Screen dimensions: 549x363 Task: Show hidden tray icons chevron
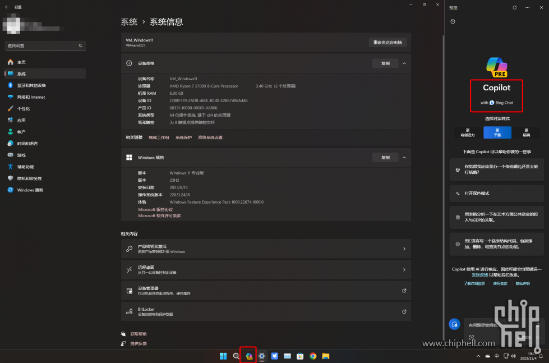[x=478, y=356]
